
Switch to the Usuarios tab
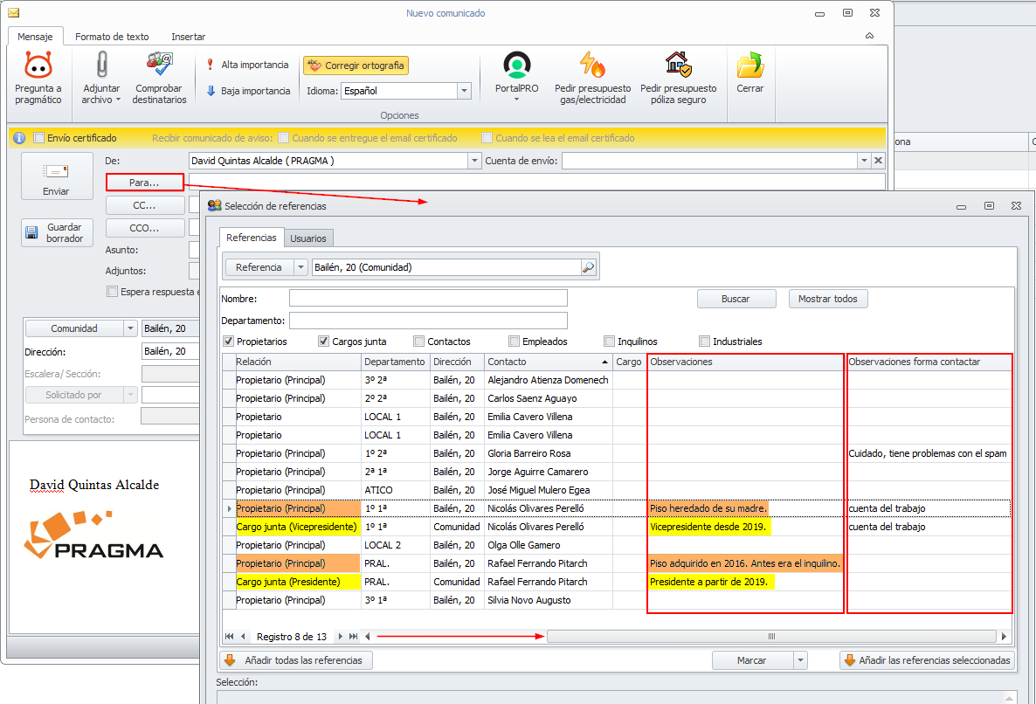[x=307, y=238]
